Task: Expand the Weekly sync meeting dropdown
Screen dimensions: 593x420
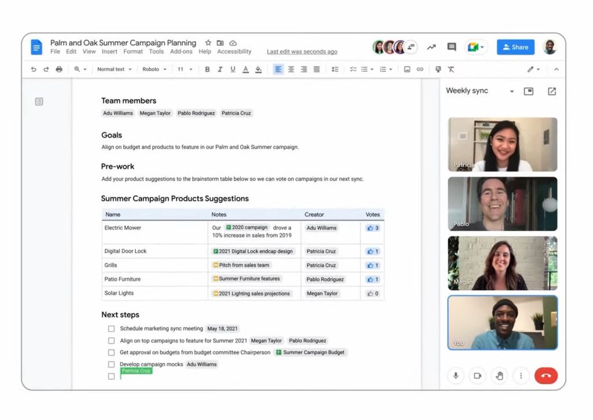Action: click(511, 91)
